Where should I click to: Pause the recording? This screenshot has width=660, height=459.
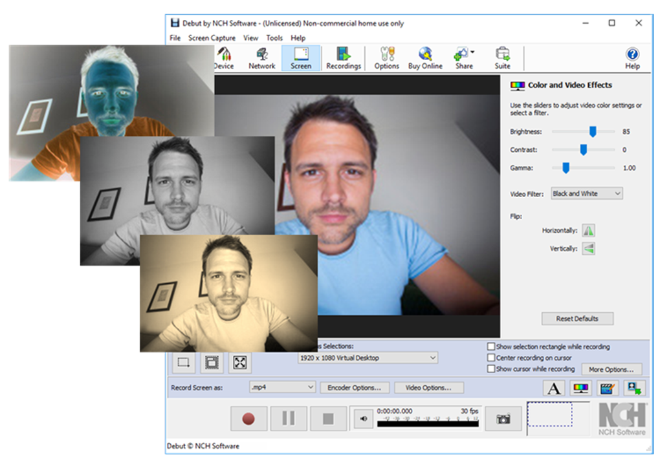pyautogui.click(x=289, y=419)
